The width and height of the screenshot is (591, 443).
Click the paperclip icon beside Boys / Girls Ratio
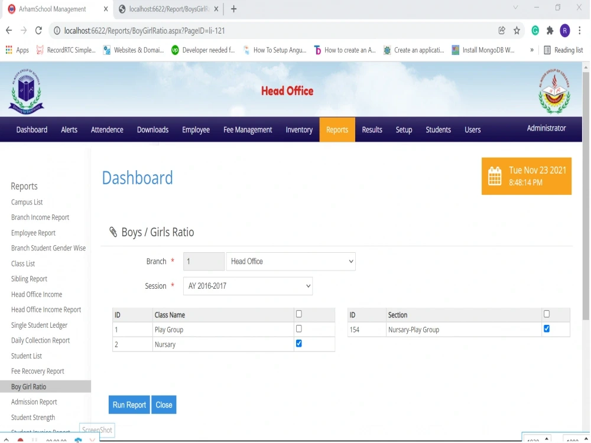pyautogui.click(x=113, y=232)
